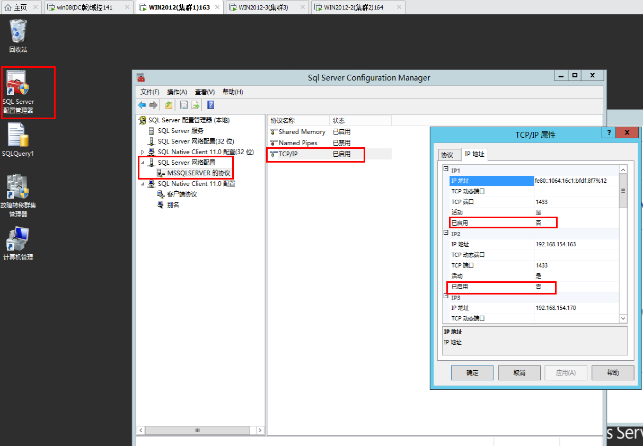
Task: Click the IP2 TCP 动态端口 property row
Action: pyautogui.click(x=534, y=255)
